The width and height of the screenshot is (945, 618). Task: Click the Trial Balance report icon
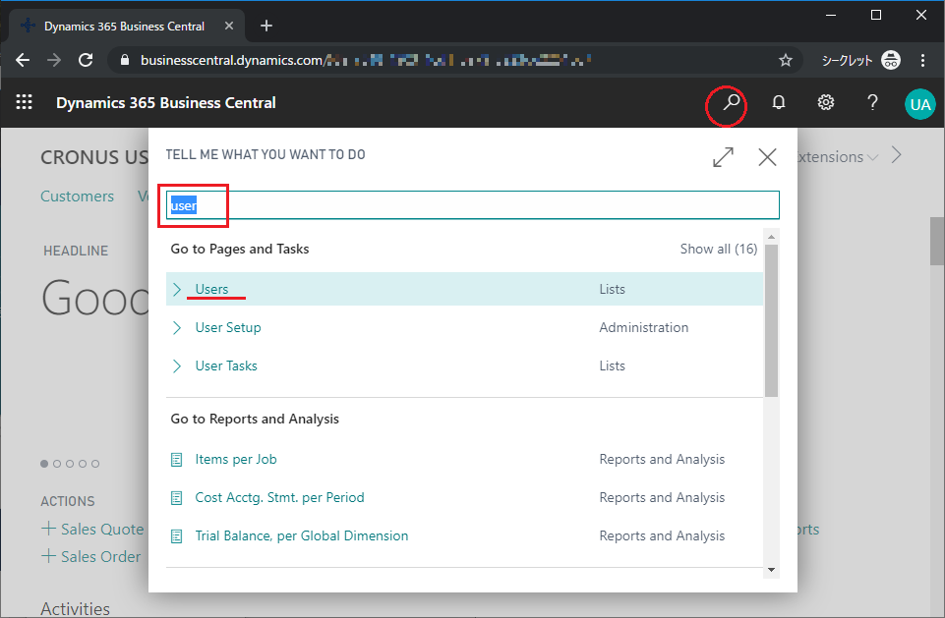click(177, 536)
